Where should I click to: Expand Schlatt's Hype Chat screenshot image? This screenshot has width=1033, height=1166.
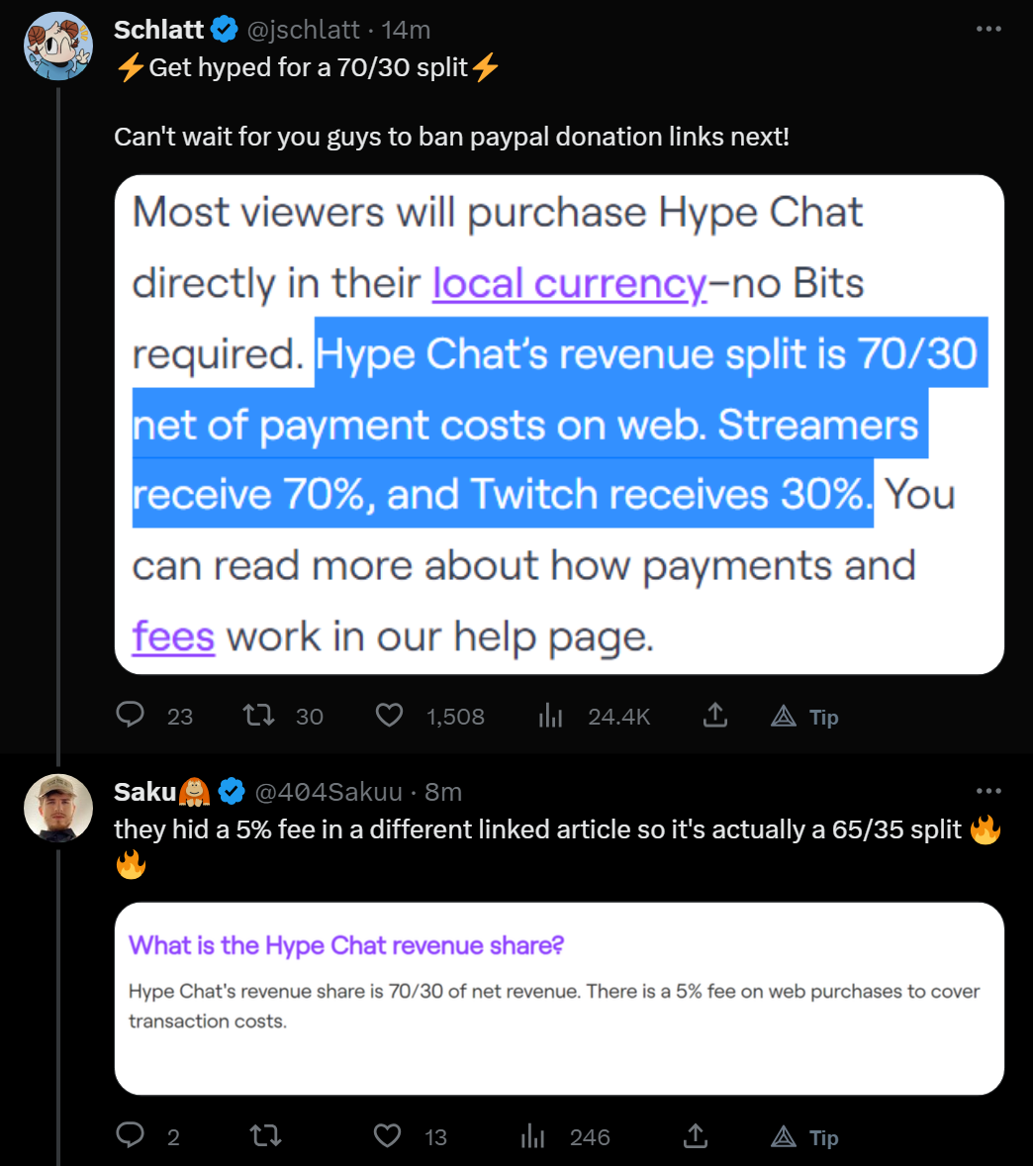coord(560,425)
